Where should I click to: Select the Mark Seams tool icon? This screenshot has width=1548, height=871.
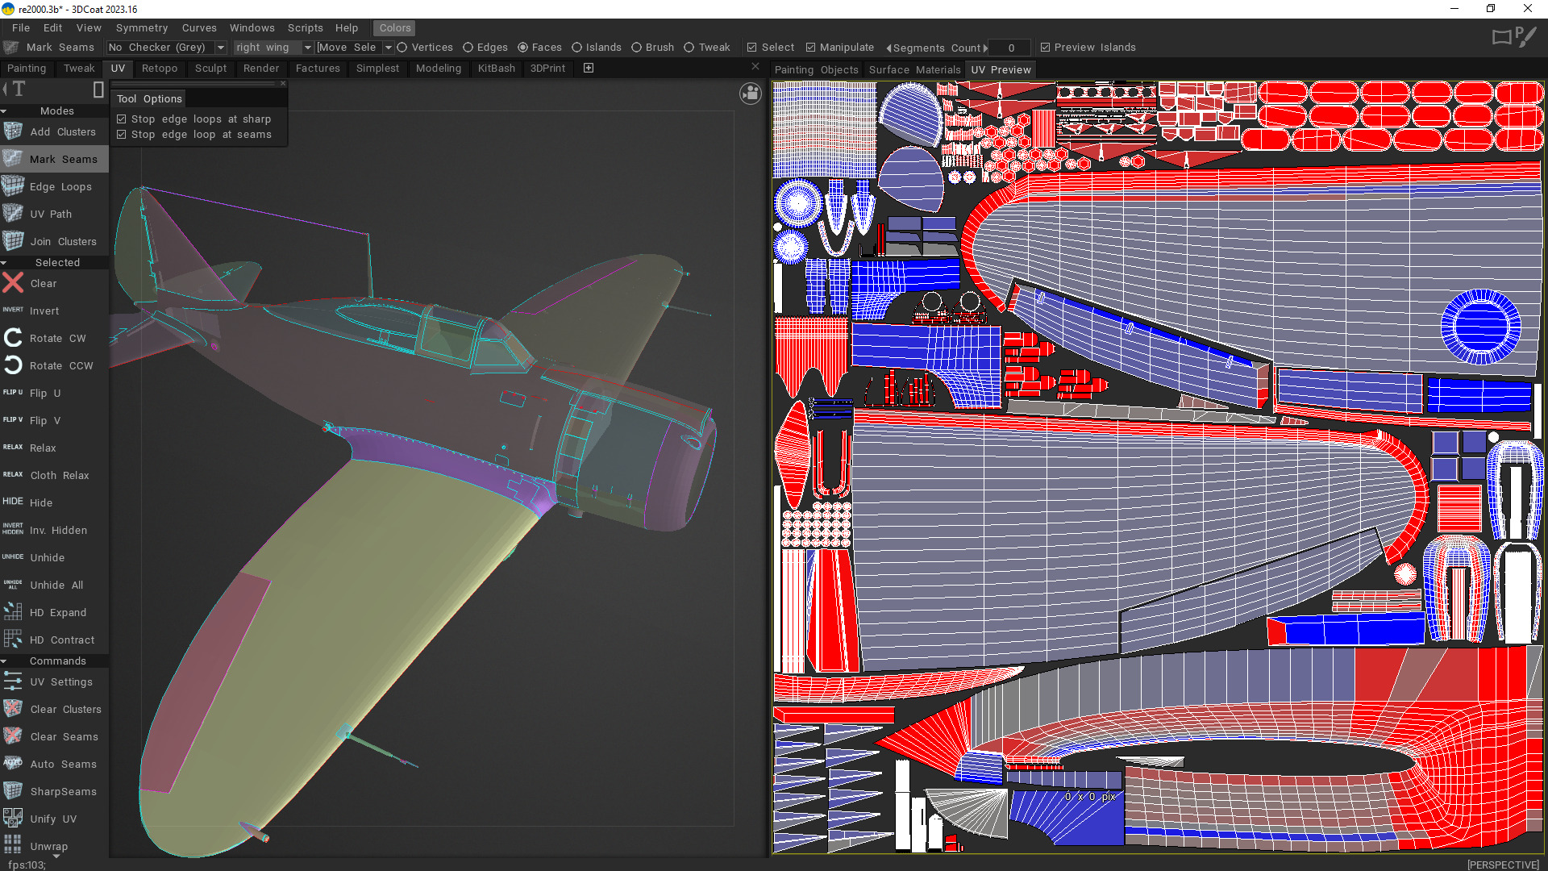[x=13, y=159]
